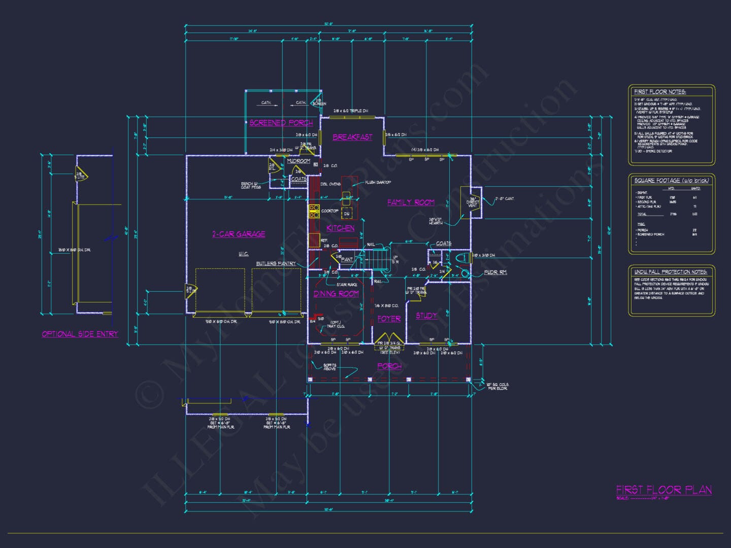The width and height of the screenshot is (731, 548).
Task: Select the REF. refrigerator label
Action: pos(324,241)
